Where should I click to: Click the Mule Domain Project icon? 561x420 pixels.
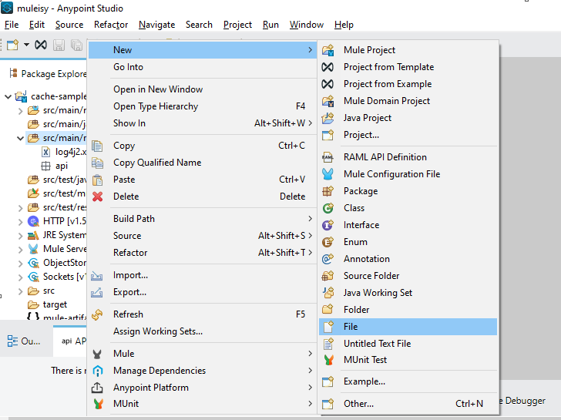pos(328,101)
